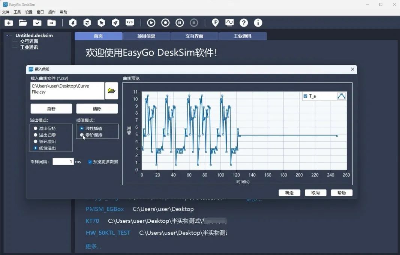Screen dimensions: 400x255
Task: Switch to the 交互界面 tab
Action: (x=195, y=36)
